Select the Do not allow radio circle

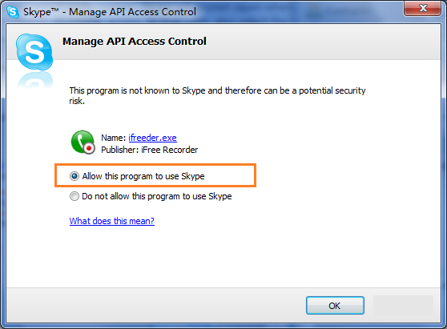click(x=74, y=196)
